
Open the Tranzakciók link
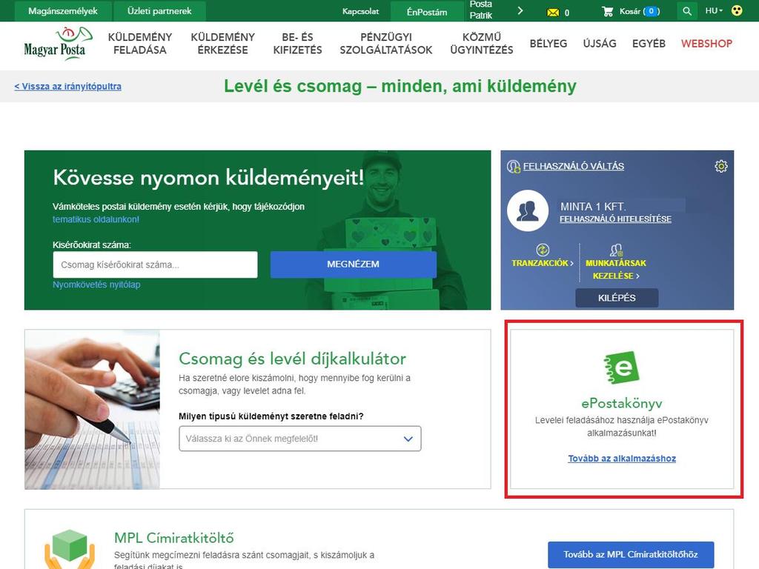(x=543, y=263)
